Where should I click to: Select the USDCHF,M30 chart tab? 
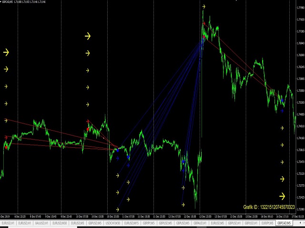113,223
